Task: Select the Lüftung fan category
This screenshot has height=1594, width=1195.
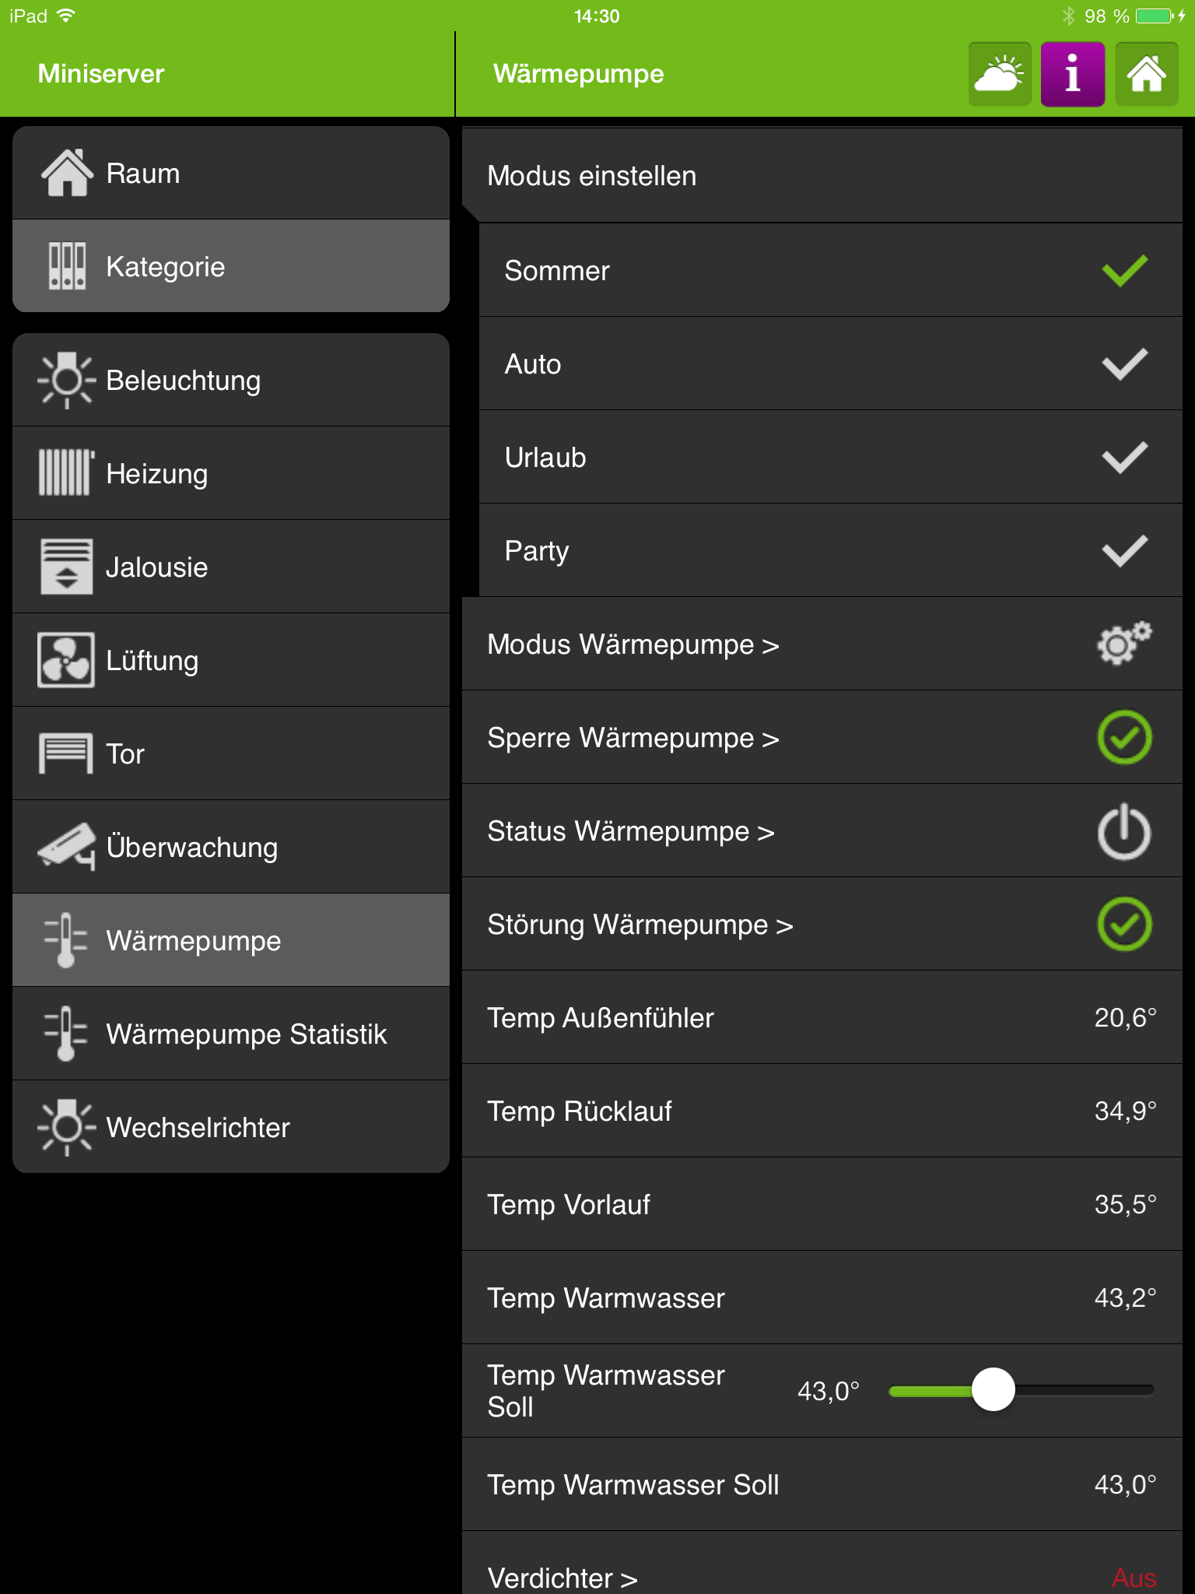Action: (231, 661)
